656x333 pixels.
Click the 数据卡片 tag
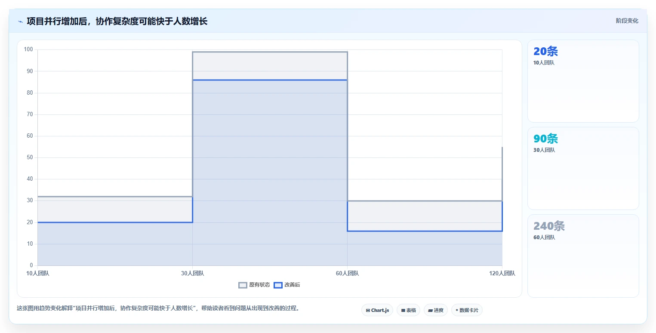click(x=467, y=310)
